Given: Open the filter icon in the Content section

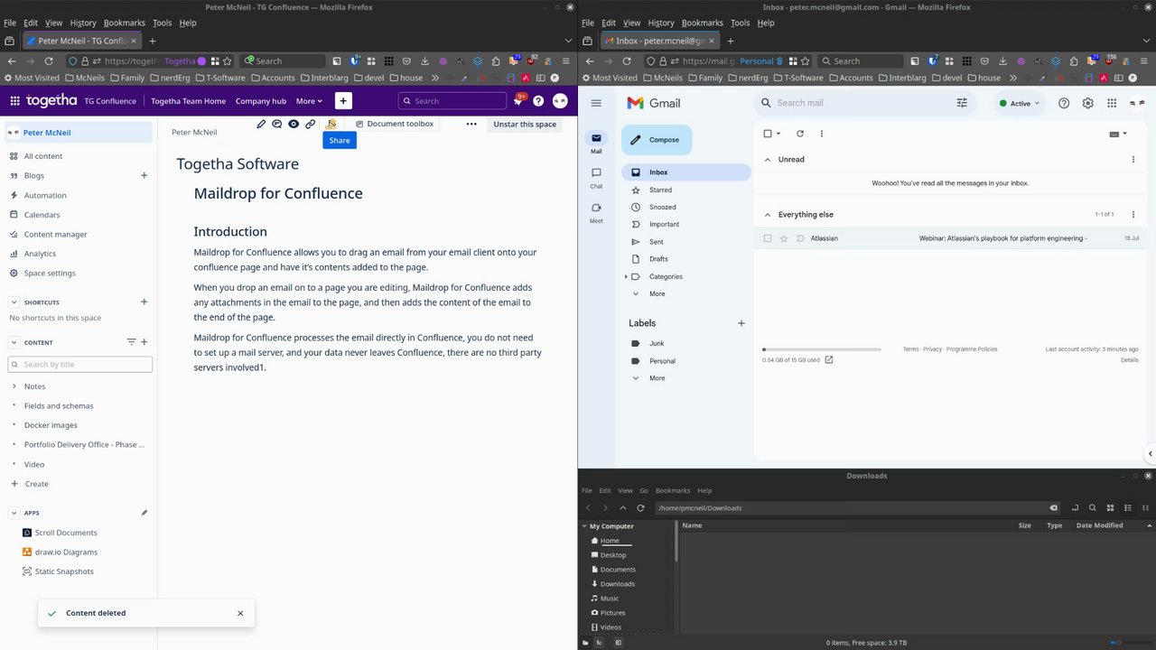Looking at the screenshot, I should click(131, 342).
